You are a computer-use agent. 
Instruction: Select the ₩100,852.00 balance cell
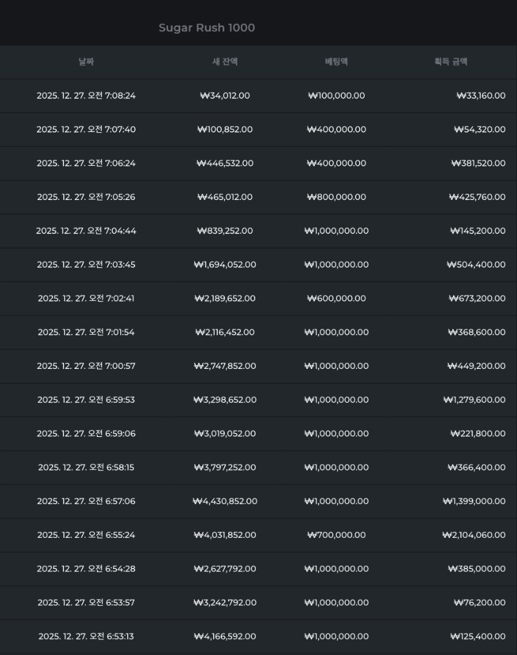[225, 129]
